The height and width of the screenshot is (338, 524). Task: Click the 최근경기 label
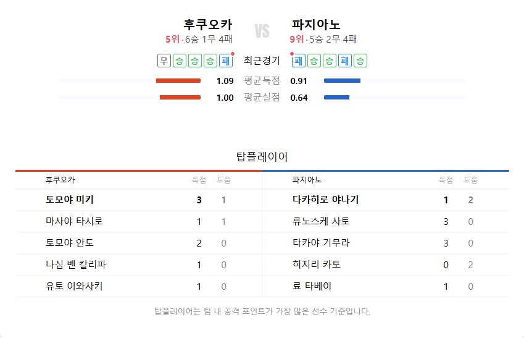(x=262, y=61)
